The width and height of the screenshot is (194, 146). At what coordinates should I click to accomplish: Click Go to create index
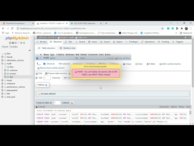click(x=72, y=103)
